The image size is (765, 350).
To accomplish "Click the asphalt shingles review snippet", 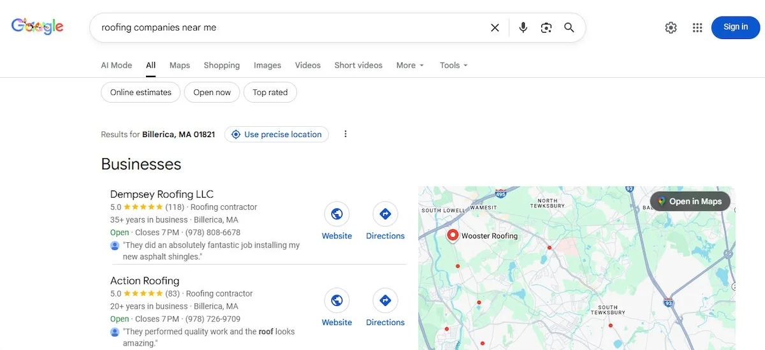I will pos(212,251).
